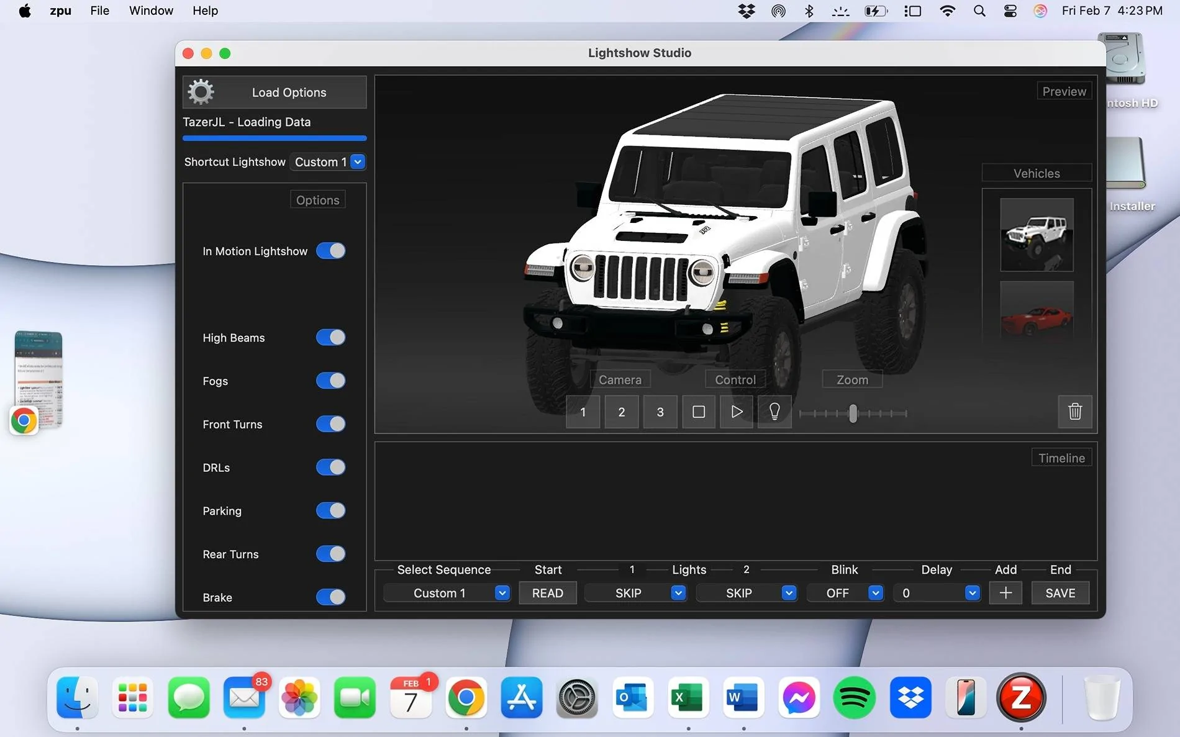
Task: Toggle Front Turns switch
Action: [330, 424]
